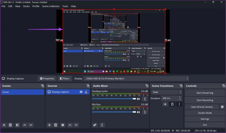Viewport: 226px width, 133px height.
Task: Pop out the Scene Transitions dock
Action: tap(181, 86)
